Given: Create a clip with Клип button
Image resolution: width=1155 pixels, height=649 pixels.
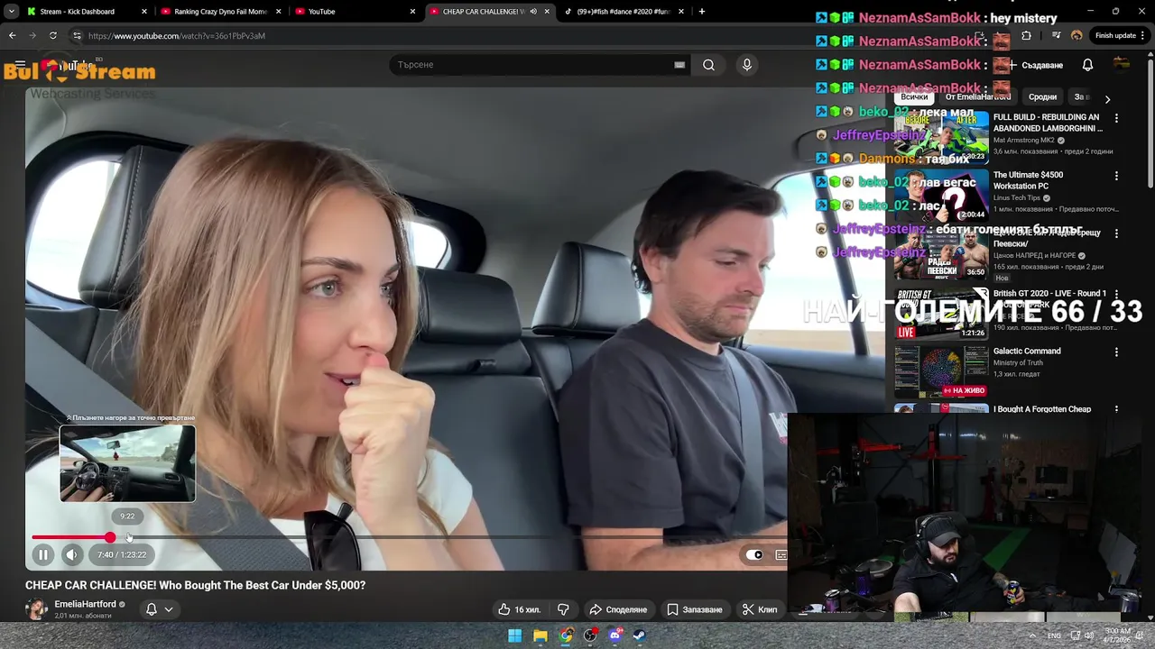Looking at the screenshot, I should coord(760,609).
